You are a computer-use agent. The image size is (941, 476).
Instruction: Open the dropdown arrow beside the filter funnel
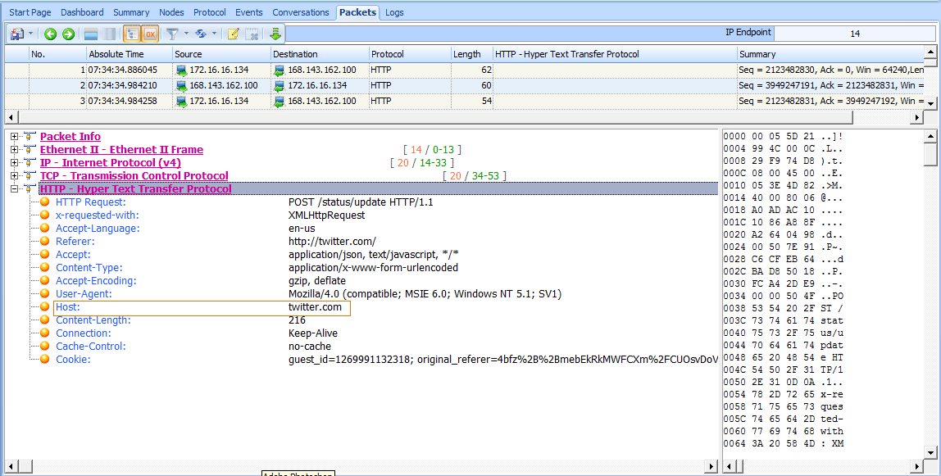[186, 34]
